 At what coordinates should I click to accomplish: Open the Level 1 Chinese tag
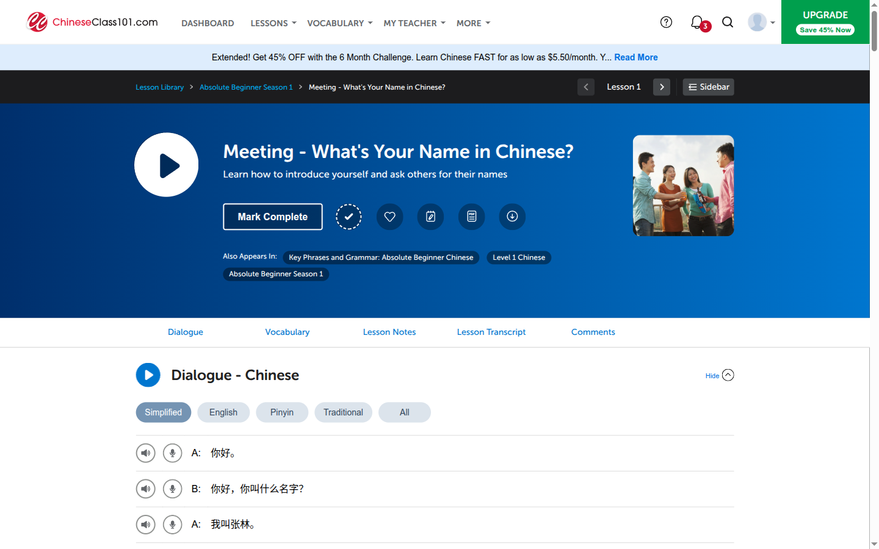(519, 257)
